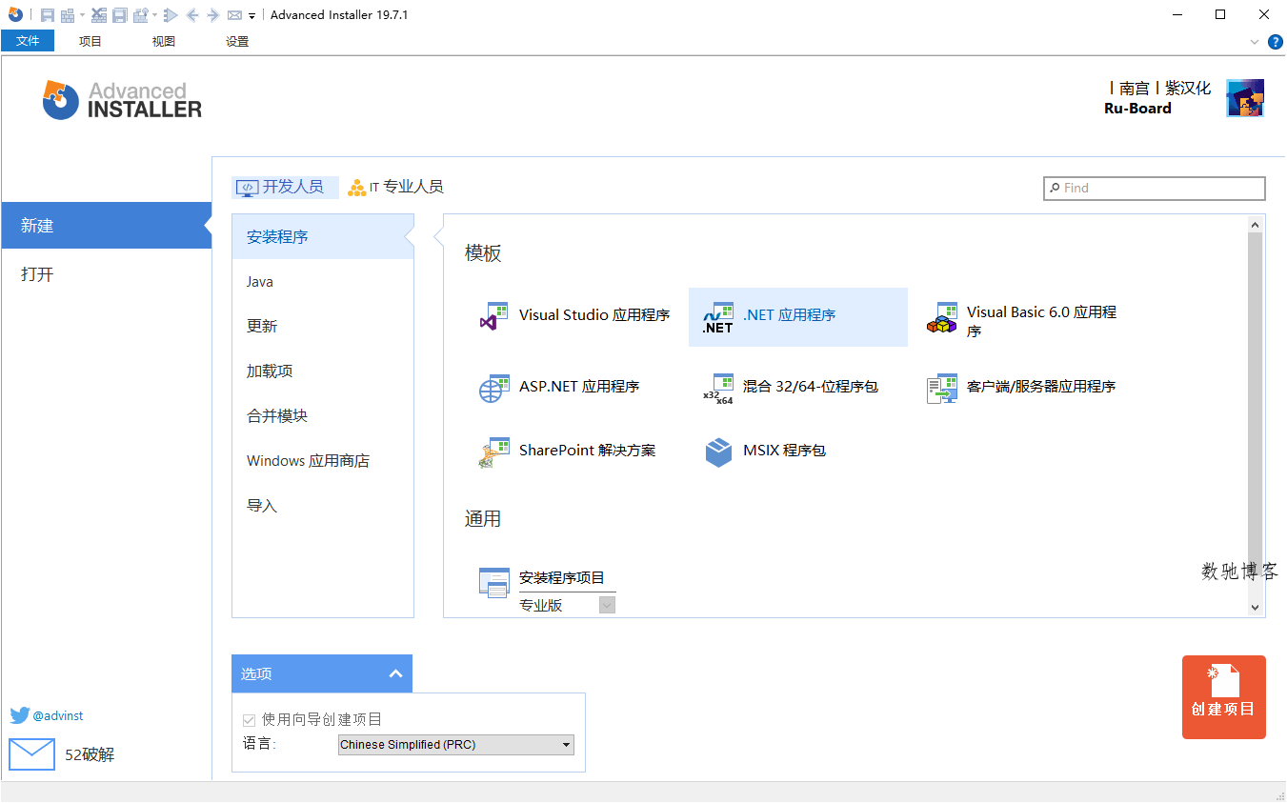Click the 创建项目 button

pyautogui.click(x=1224, y=697)
